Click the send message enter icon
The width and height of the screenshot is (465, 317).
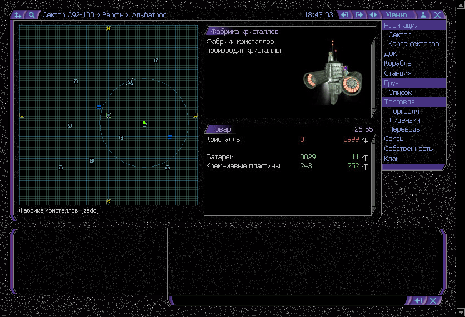(418, 300)
